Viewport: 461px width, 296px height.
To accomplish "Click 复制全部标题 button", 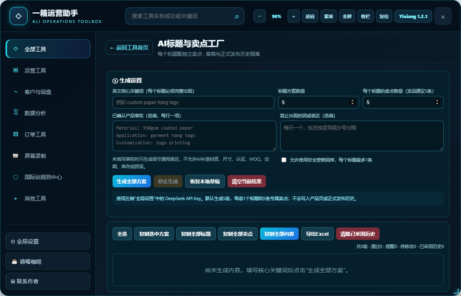I will click(196, 234).
